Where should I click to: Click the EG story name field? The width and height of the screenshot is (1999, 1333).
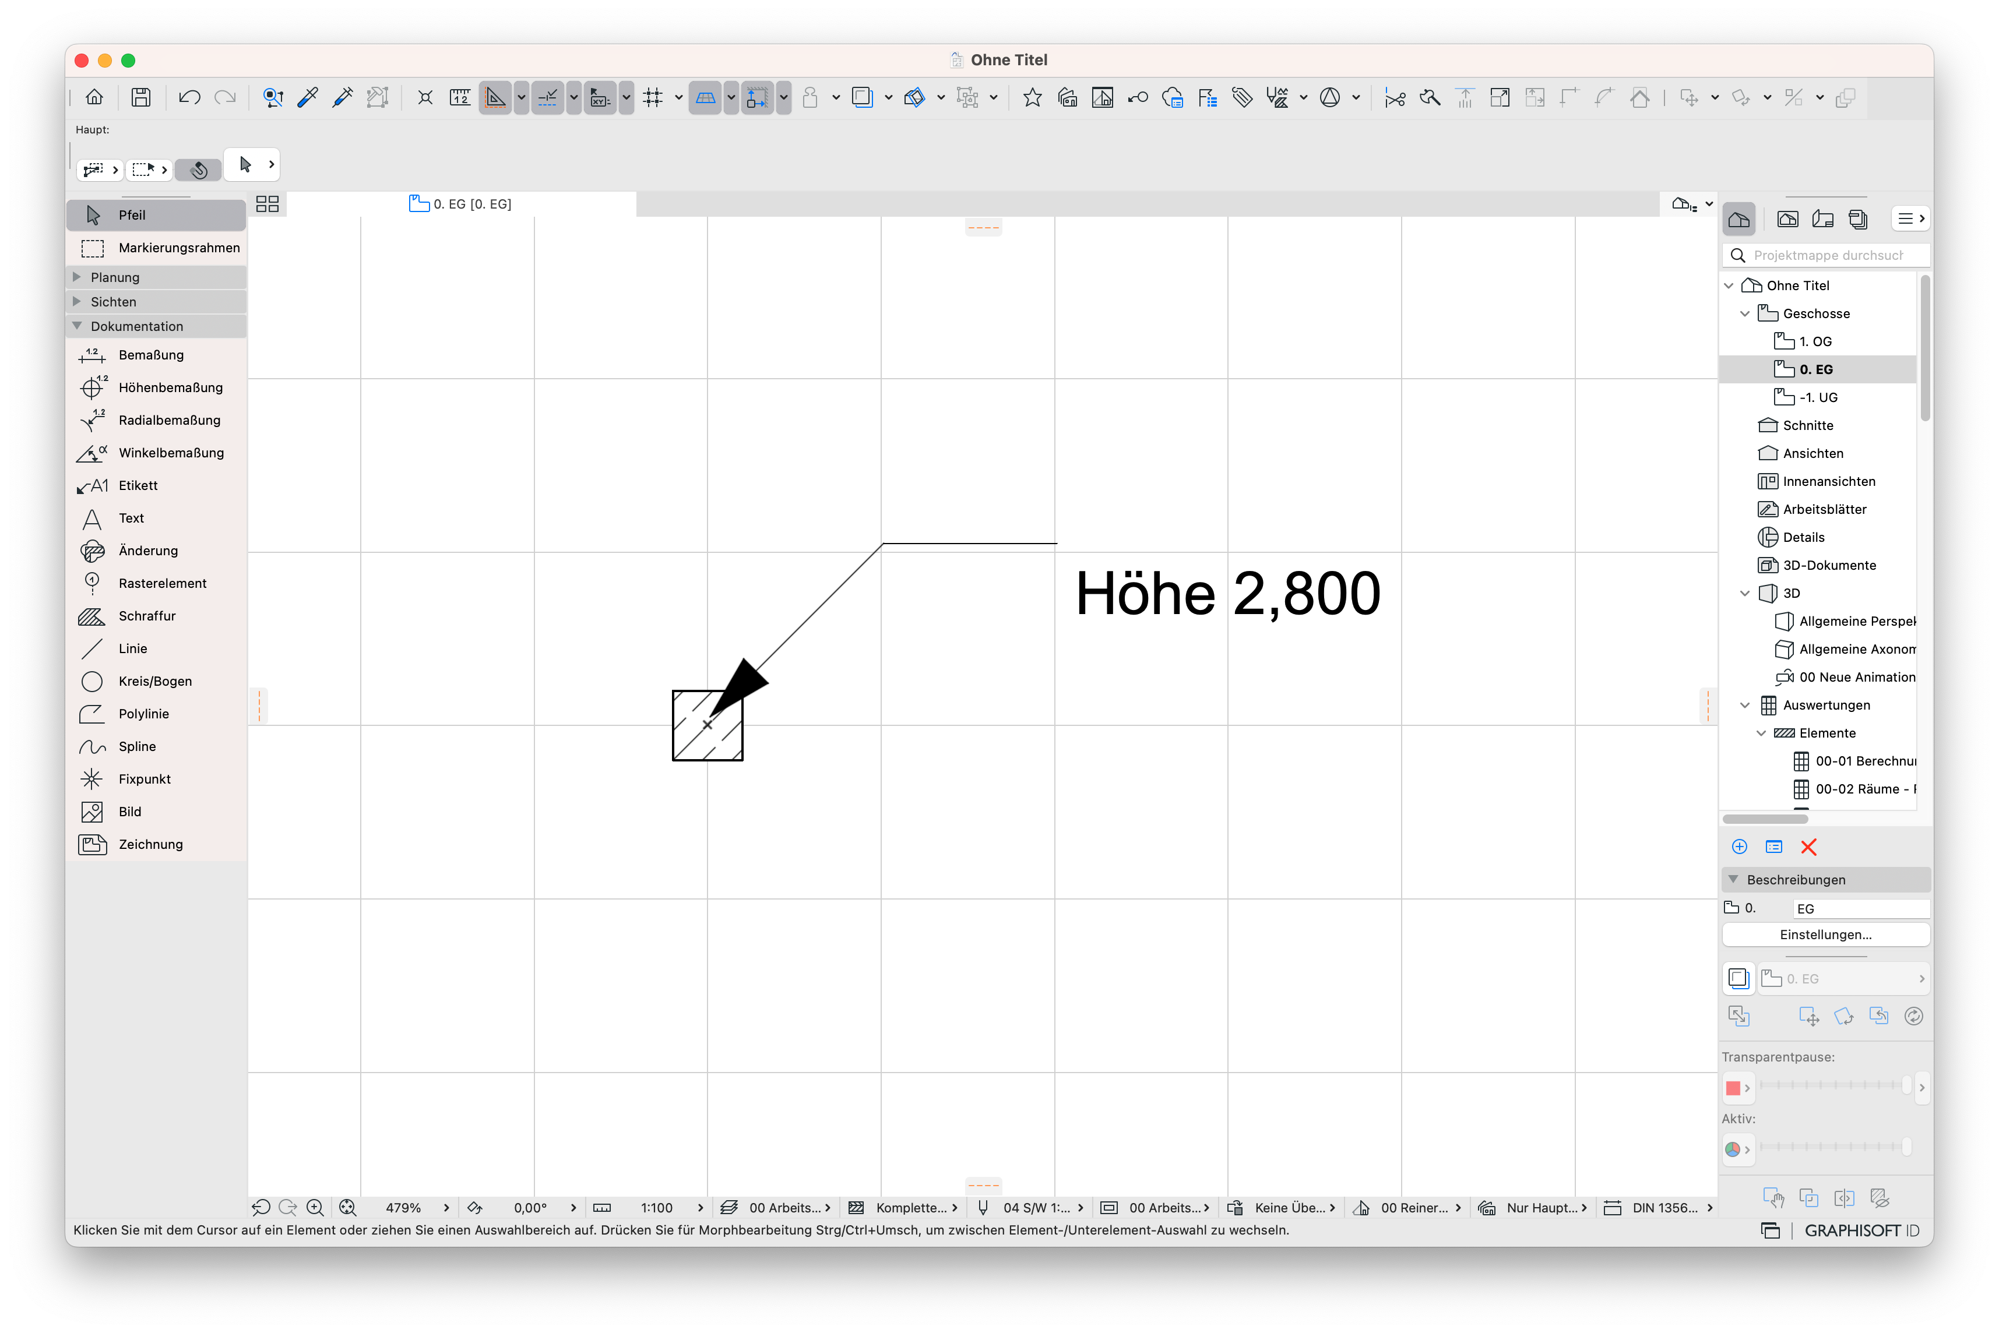(x=1860, y=909)
